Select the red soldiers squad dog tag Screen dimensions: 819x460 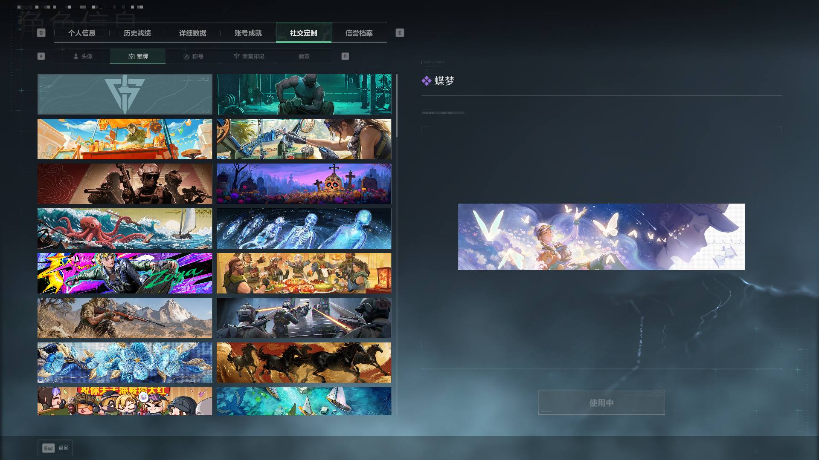(x=125, y=184)
